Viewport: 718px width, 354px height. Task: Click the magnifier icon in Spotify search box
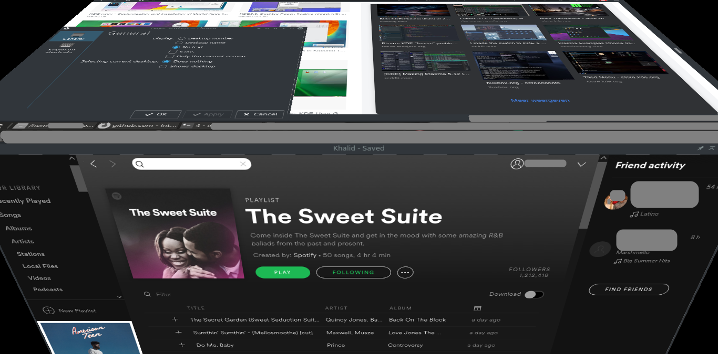tap(139, 164)
